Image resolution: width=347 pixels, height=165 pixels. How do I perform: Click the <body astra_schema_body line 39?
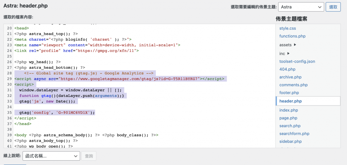[86, 135]
